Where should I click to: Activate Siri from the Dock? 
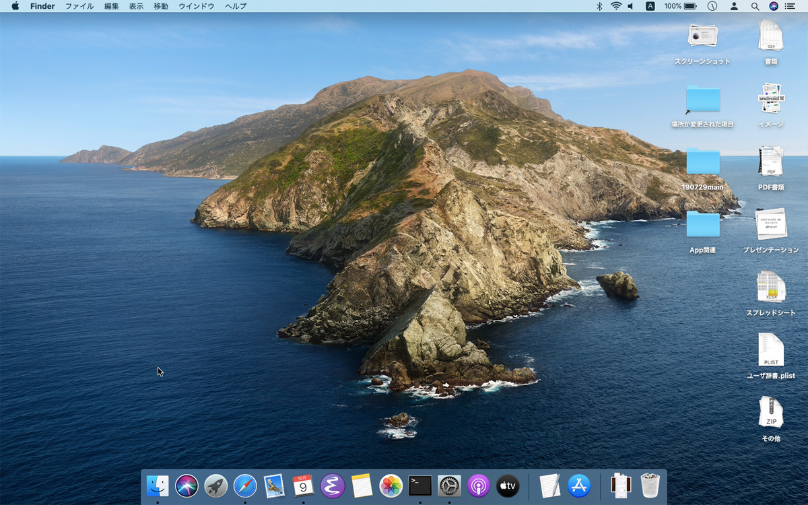coord(186,485)
